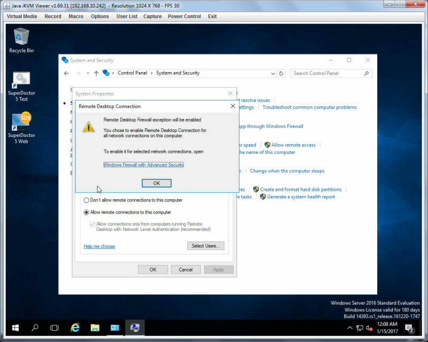Click the refresh icon beside the address bar
This screenshot has width=428, height=342.
tap(281, 73)
